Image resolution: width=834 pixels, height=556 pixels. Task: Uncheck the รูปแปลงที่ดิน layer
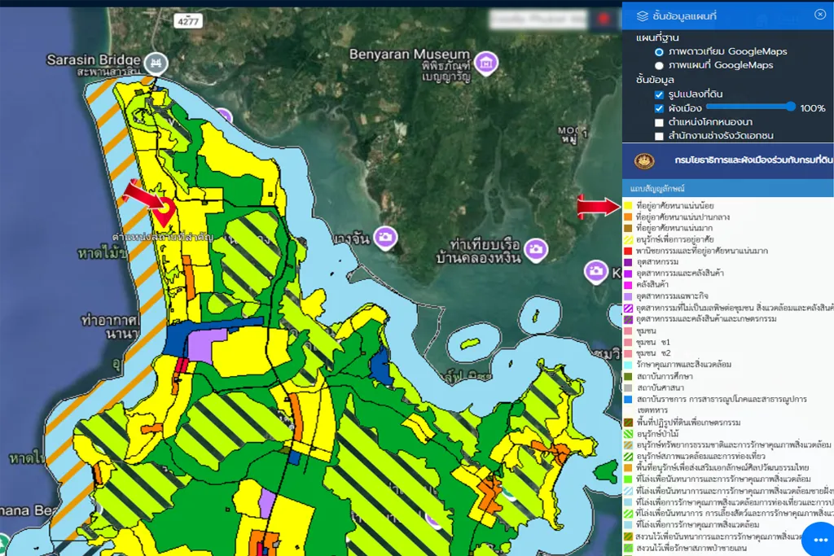(x=659, y=94)
